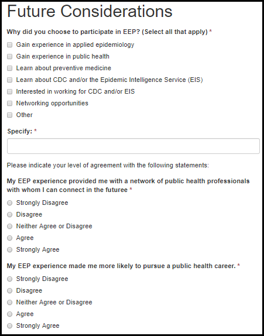Screen dimensions: 264x336
Task: Check 'Learn about CDC and/or the EIS'
Action: click(x=9, y=80)
